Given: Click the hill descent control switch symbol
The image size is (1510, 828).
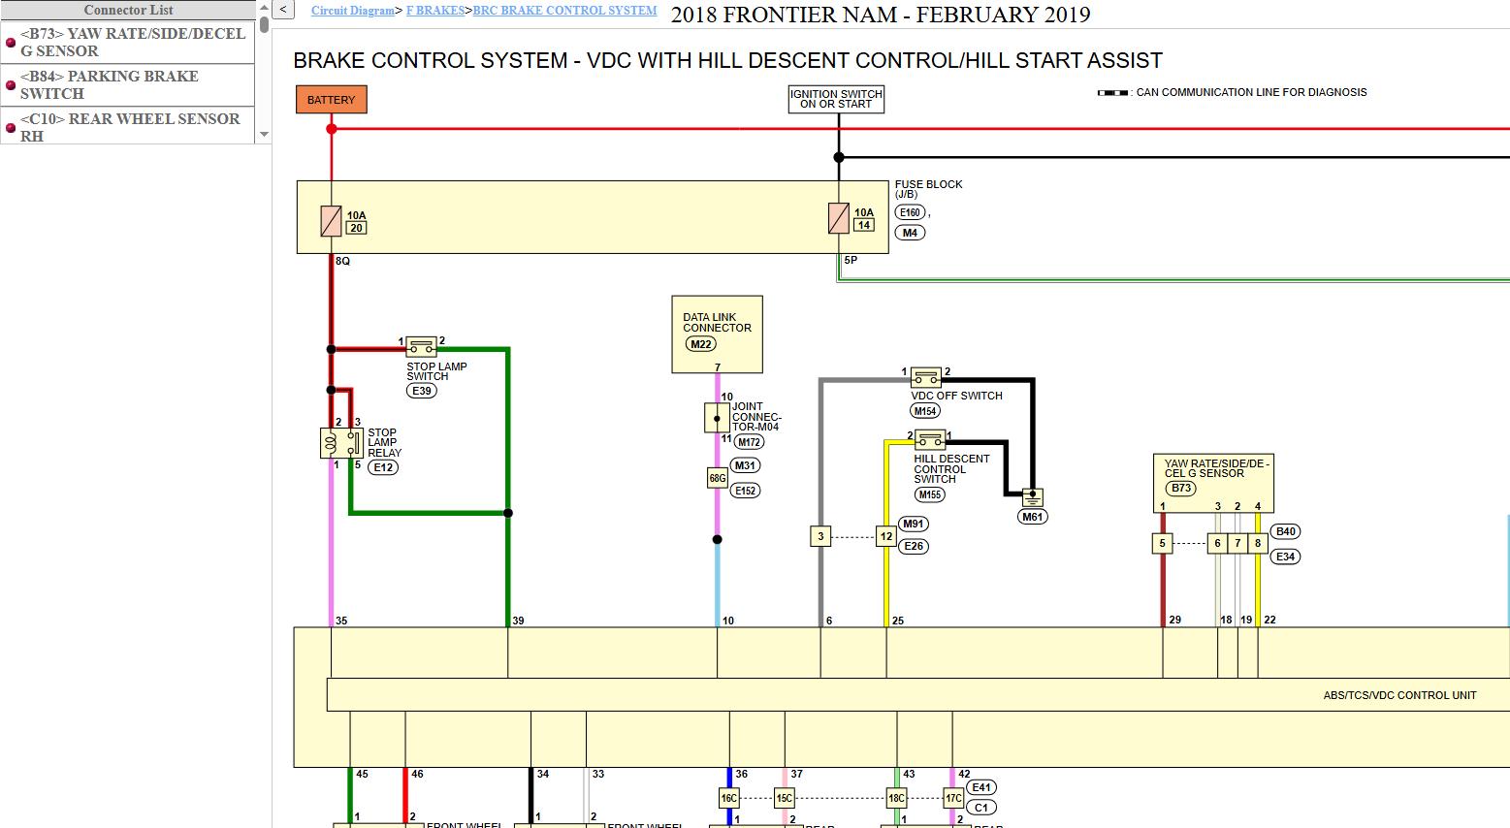Looking at the screenshot, I should click(x=929, y=439).
